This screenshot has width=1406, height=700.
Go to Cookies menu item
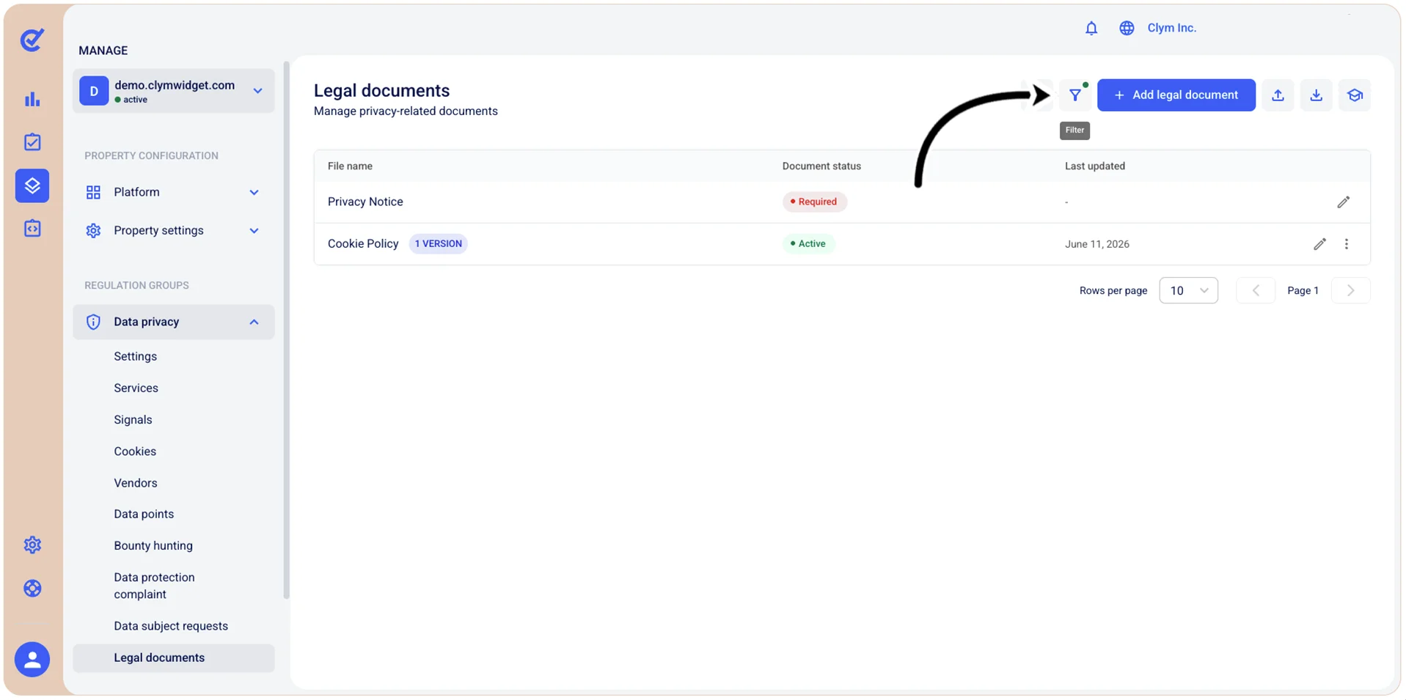click(x=135, y=451)
